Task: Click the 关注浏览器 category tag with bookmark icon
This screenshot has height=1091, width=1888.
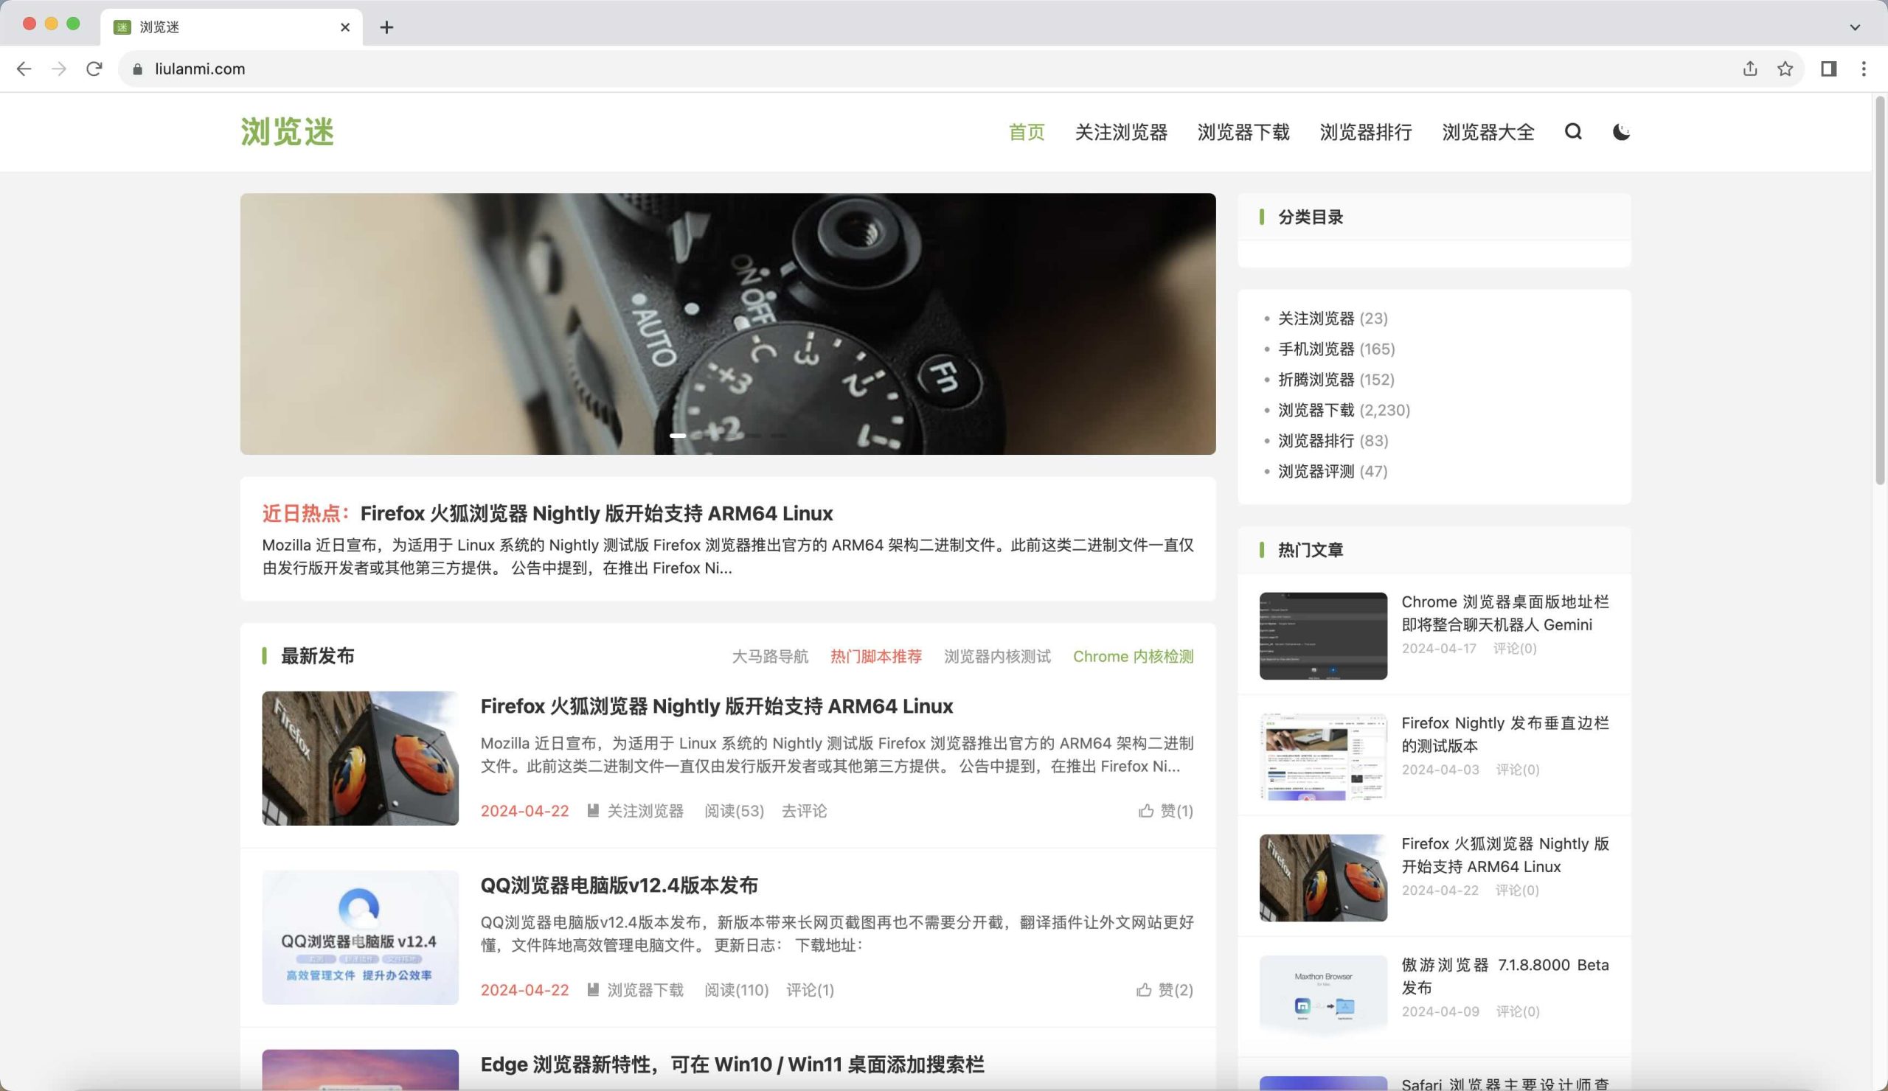Action: coord(635,811)
